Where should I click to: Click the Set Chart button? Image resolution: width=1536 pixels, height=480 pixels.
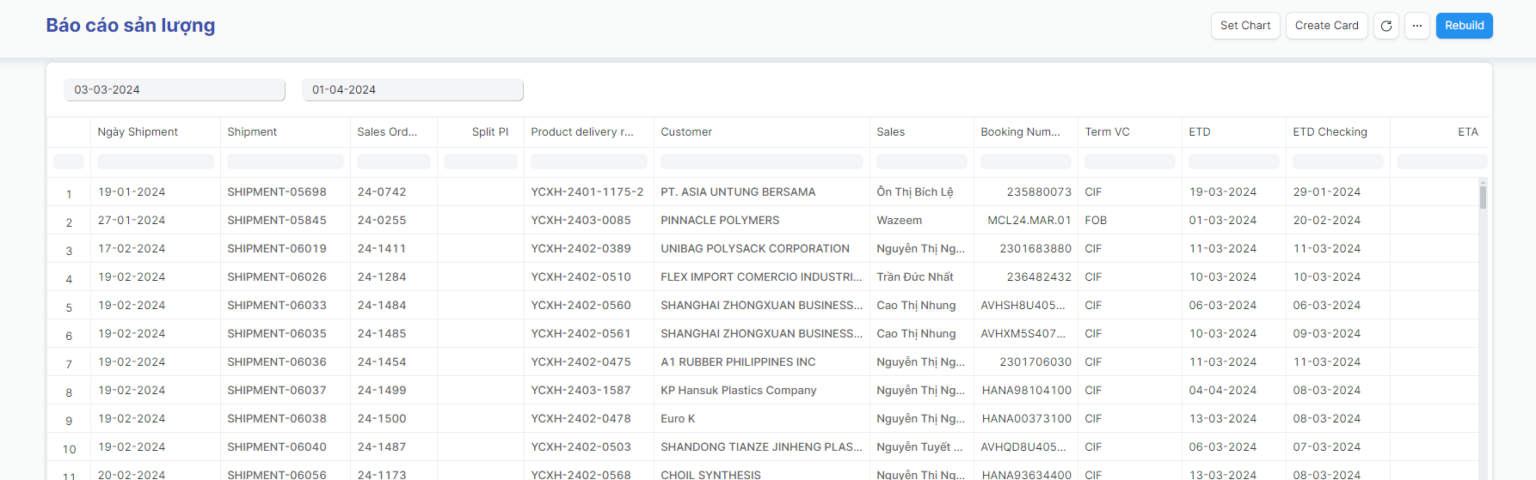(x=1244, y=26)
